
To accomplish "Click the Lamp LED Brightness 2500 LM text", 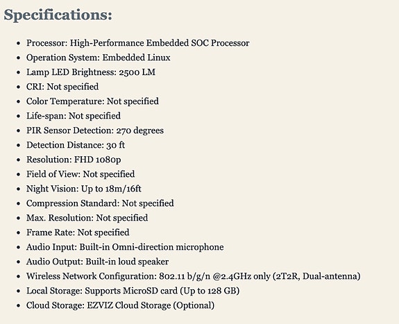I will pyautogui.click(x=91, y=72).
